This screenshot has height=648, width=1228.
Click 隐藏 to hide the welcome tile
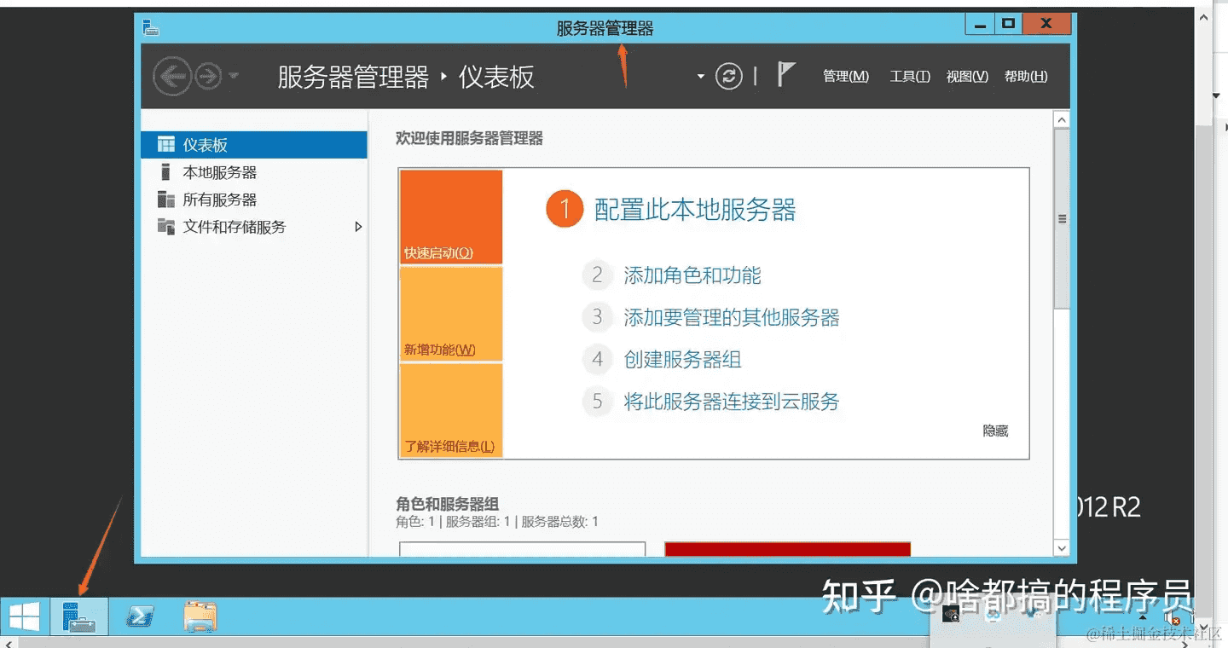pyautogui.click(x=995, y=431)
